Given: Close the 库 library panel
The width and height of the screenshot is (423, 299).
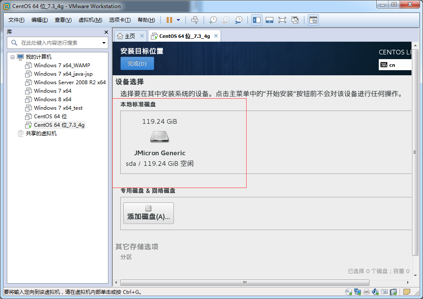Looking at the screenshot, I should coord(106,32).
